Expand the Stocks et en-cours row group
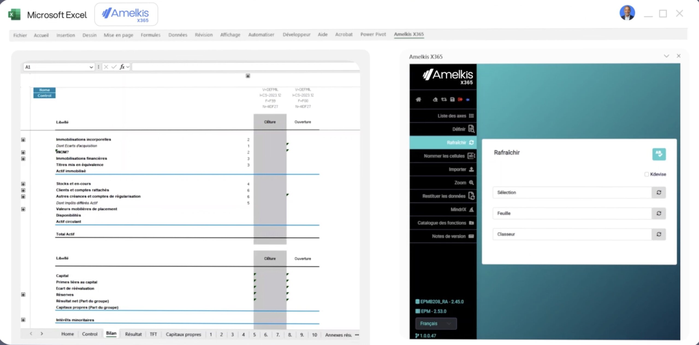699x345 pixels. [23, 184]
